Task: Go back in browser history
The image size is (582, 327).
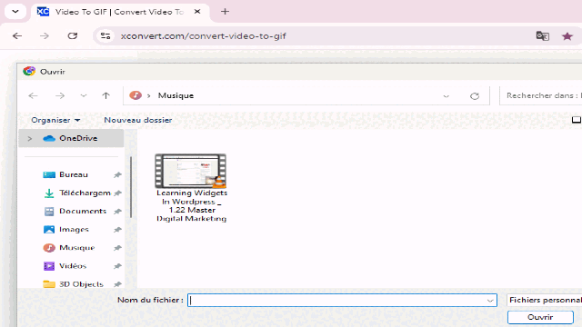Action: [x=17, y=36]
